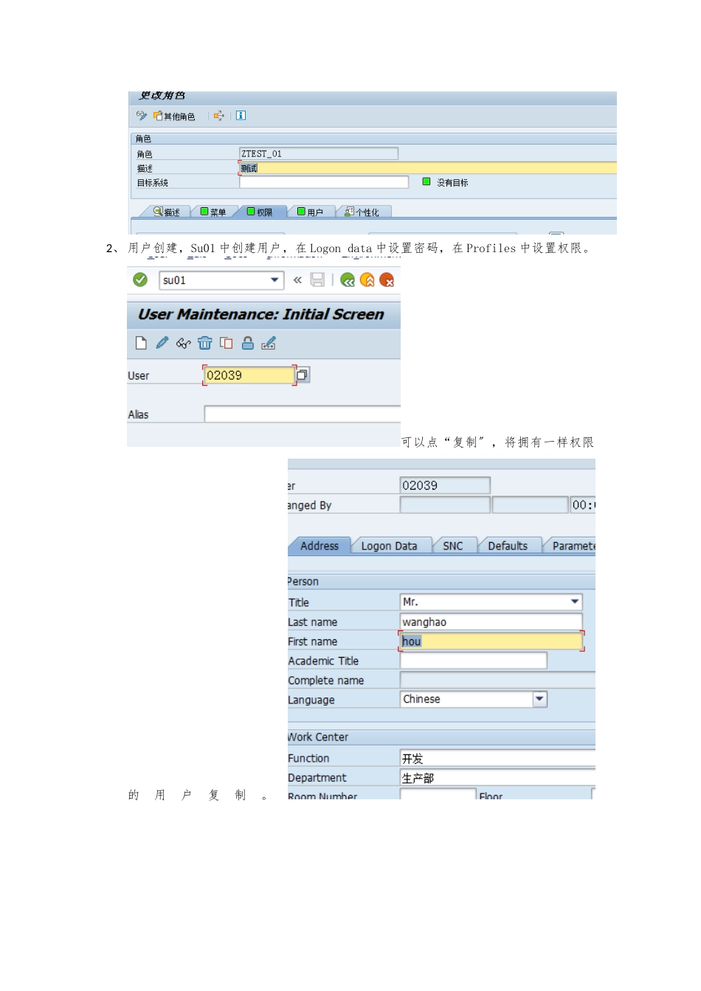Collapse the command field with double-chevron

297,280
